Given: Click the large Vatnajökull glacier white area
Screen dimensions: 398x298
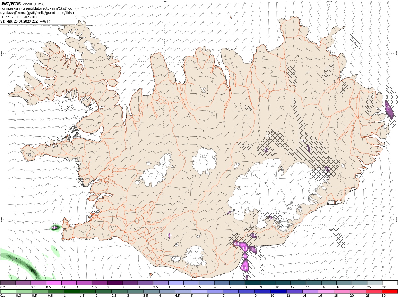Looking at the screenshot, I should coord(274,186).
